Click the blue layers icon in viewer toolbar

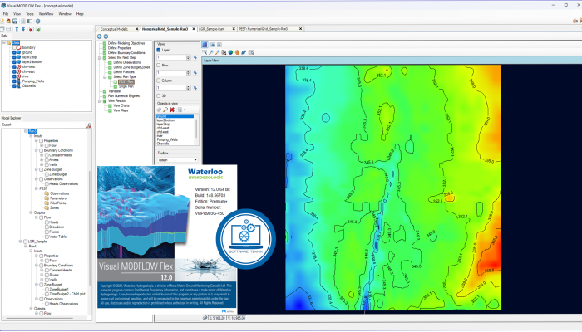[x=244, y=52]
